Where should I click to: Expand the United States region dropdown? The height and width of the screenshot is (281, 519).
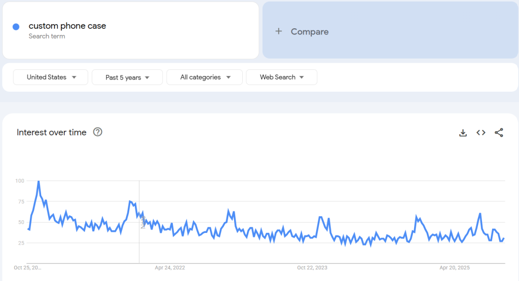click(51, 77)
